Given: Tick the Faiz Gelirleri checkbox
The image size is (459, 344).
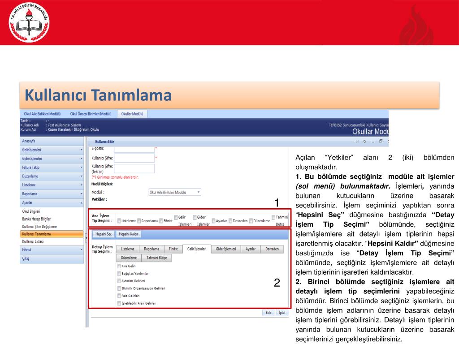Looking at the screenshot, I should 119,296.
